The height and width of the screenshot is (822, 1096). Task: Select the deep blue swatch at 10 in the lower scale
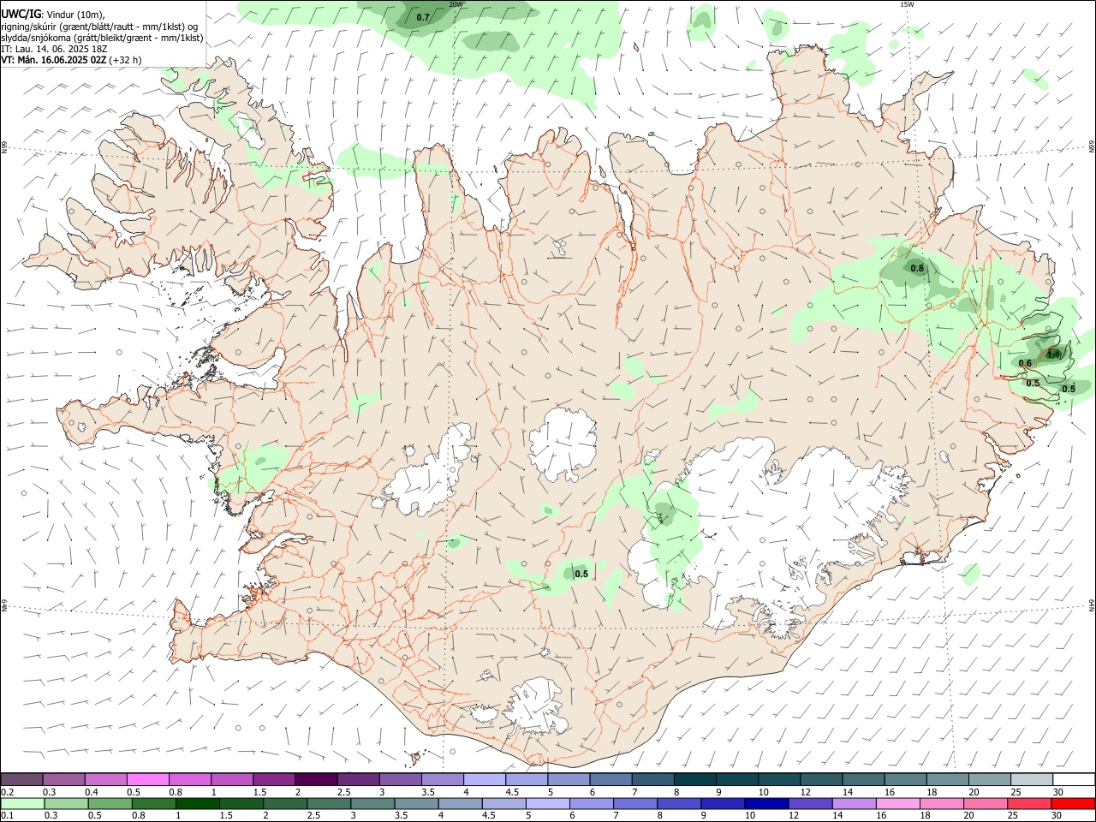(x=766, y=804)
